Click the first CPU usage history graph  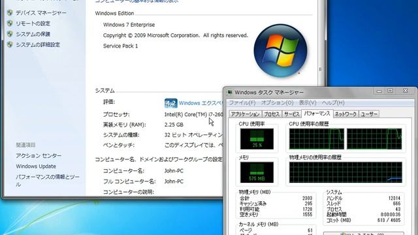pyautogui.click(x=317, y=139)
